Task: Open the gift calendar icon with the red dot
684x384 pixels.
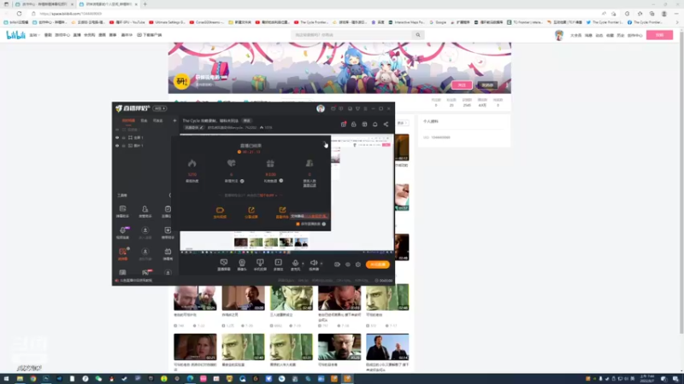Action: coord(344,125)
